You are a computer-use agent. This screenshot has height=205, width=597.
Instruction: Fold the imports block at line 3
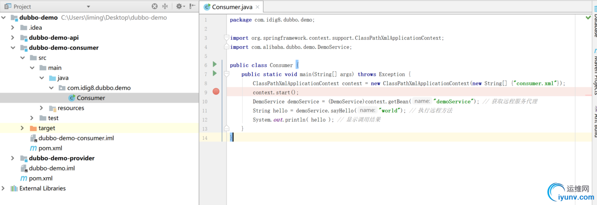(226, 38)
